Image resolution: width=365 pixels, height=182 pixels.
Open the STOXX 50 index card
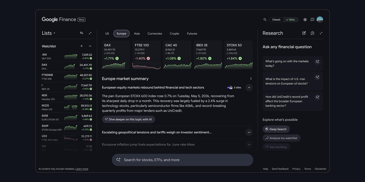(x=239, y=55)
